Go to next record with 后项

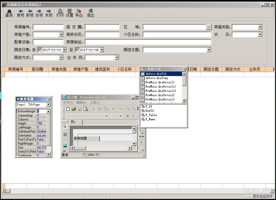pos(39,13)
